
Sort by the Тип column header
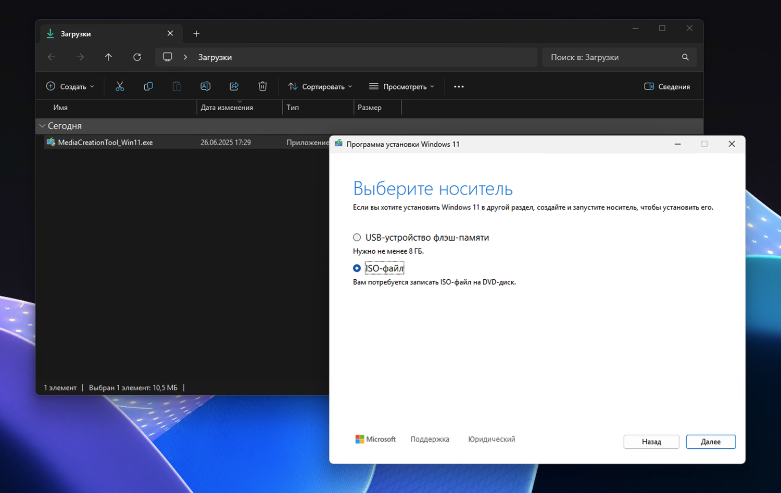pyautogui.click(x=293, y=108)
